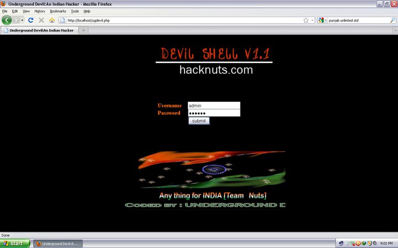Open the Bookmarks menu
This screenshot has width=398, height=248.
click(x=58, y=11)
